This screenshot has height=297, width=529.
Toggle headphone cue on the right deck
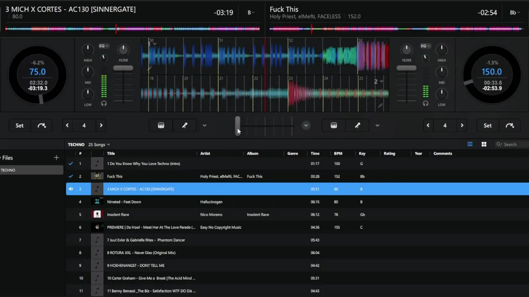(x=425, y=104)
